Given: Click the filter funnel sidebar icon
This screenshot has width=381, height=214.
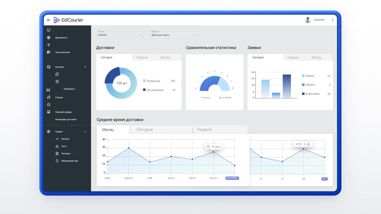Looking at the screenshot, I should coord(49,45).
